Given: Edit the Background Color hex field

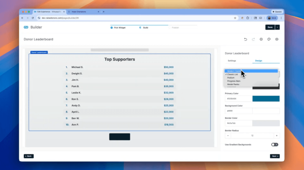Looking at the screenshot, I should (239, 111).
